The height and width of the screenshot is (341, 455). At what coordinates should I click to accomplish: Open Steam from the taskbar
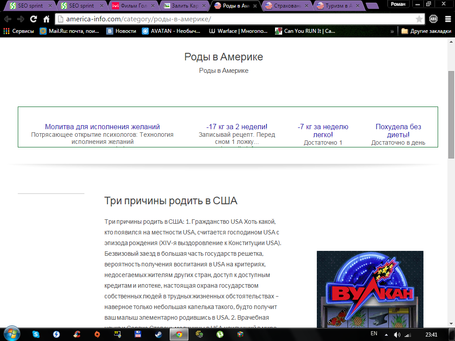tap(159, 334)
